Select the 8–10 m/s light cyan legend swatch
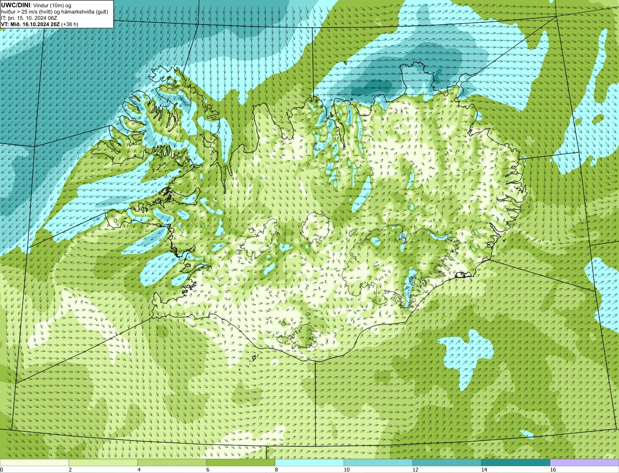Image resolution: width=619 pixels, height=473 pixels. coord(309,462)
